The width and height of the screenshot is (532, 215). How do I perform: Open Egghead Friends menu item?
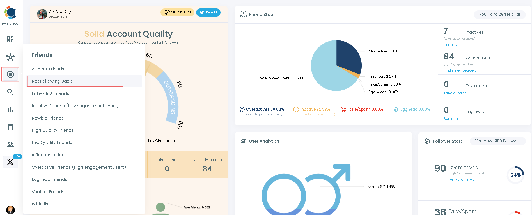[49, 179]
